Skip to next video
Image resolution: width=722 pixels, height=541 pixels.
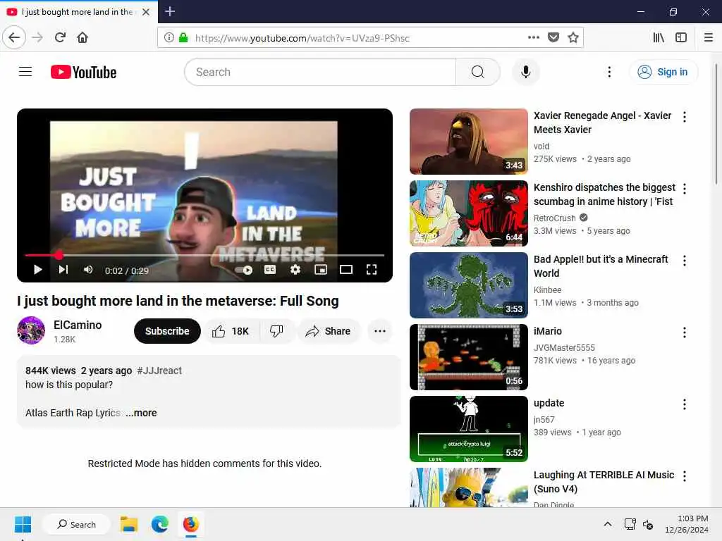63,270
